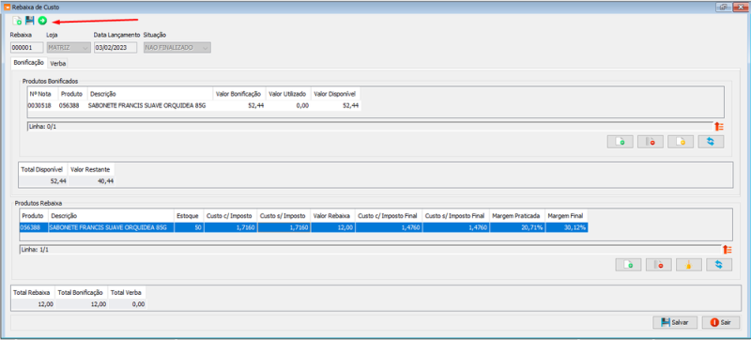Click the green arrow finalize toolbar icon
751x340 pixels.
(x=42, y=21)
